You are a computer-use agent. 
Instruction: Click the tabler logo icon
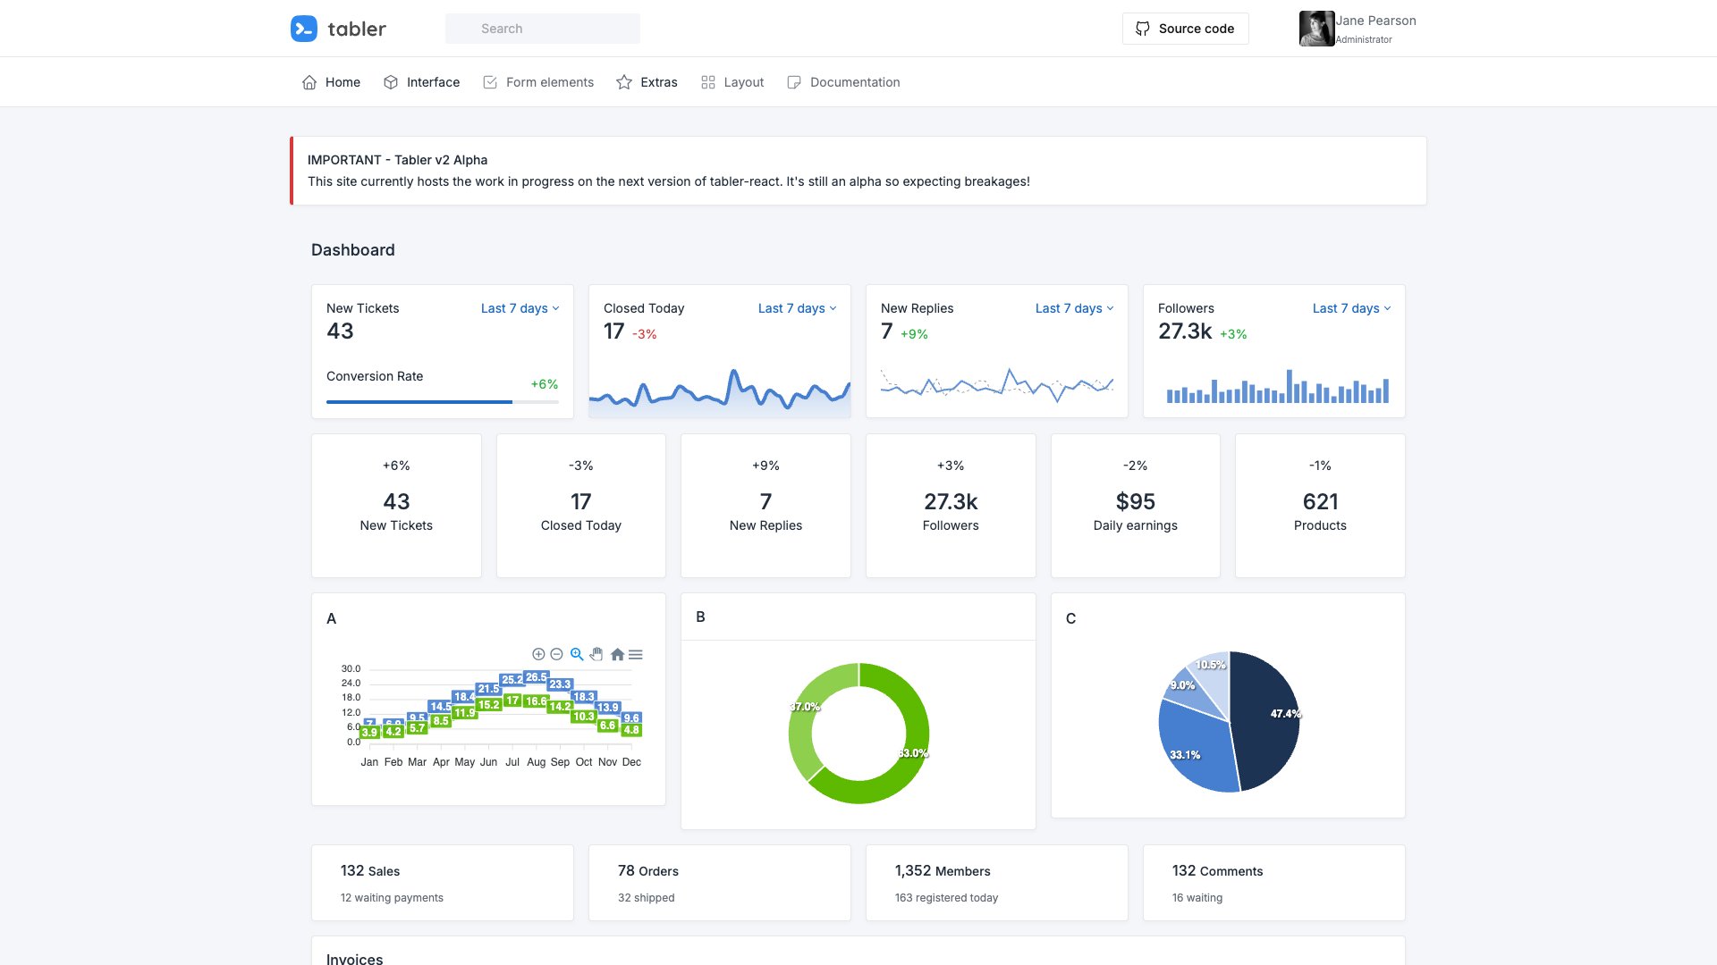click(x=304, y=29)
